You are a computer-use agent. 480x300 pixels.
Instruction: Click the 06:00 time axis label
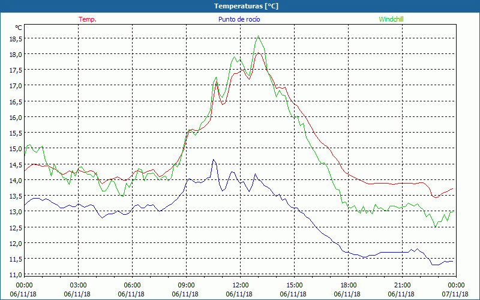tap(133, 286)
